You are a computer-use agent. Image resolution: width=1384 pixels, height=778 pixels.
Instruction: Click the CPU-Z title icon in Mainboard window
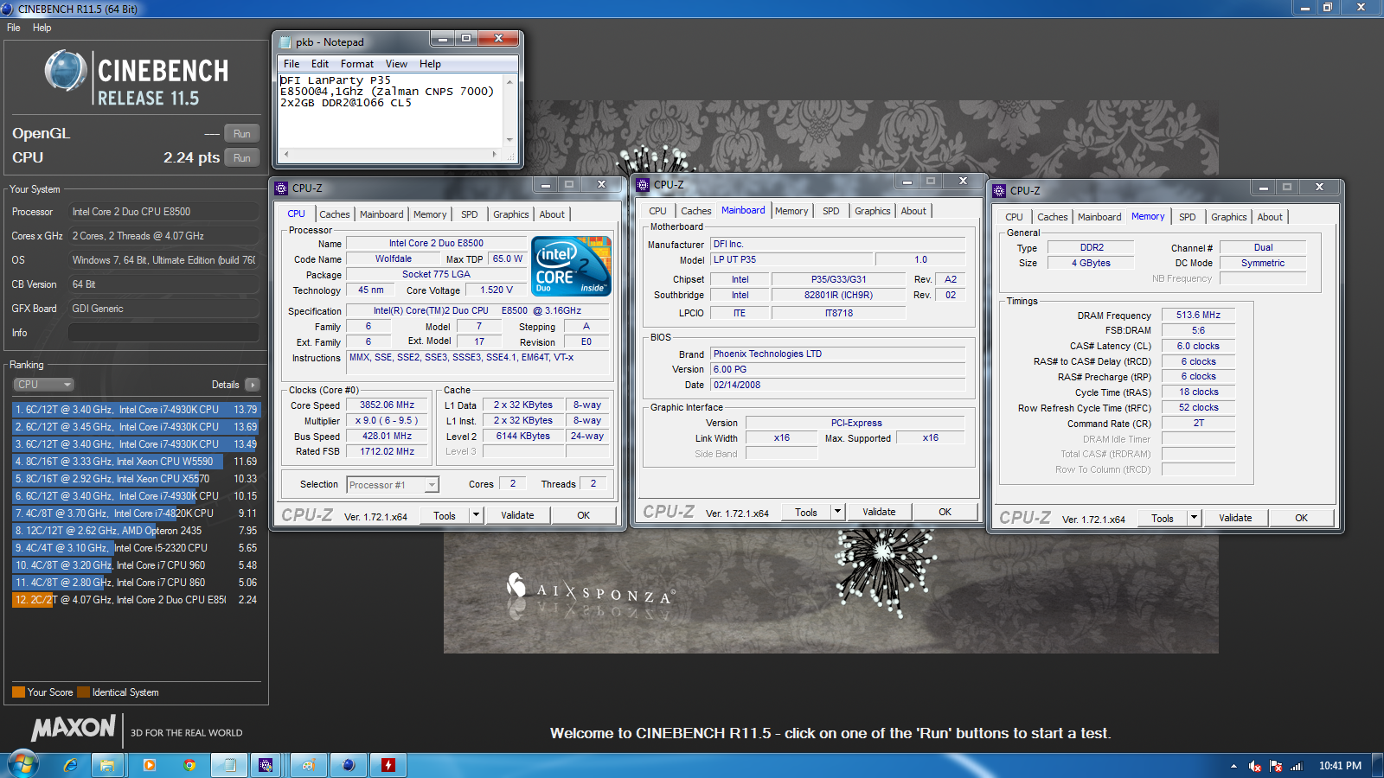tap(643, 184)
